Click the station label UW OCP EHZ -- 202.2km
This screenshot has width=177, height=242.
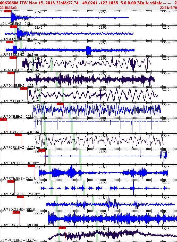20,117
